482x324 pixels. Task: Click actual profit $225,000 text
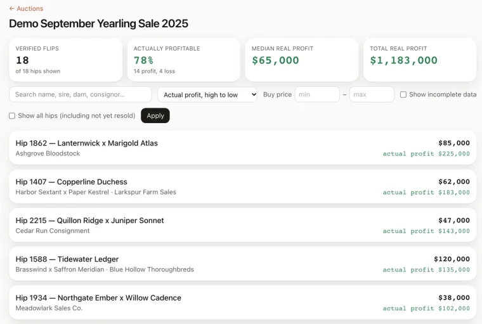coord(426,153)
